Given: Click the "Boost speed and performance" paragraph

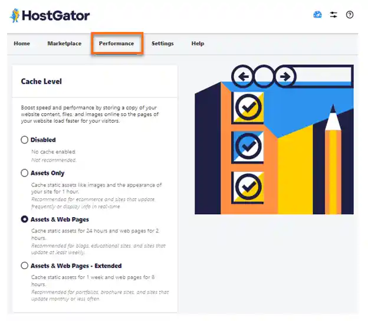Looking at the screenshot, I should (x=90, y=114).
